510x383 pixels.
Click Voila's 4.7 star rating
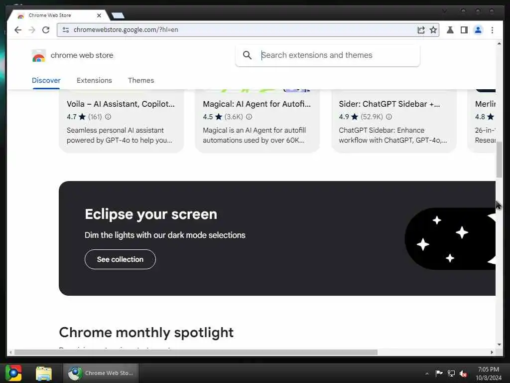tap(76, 117)
